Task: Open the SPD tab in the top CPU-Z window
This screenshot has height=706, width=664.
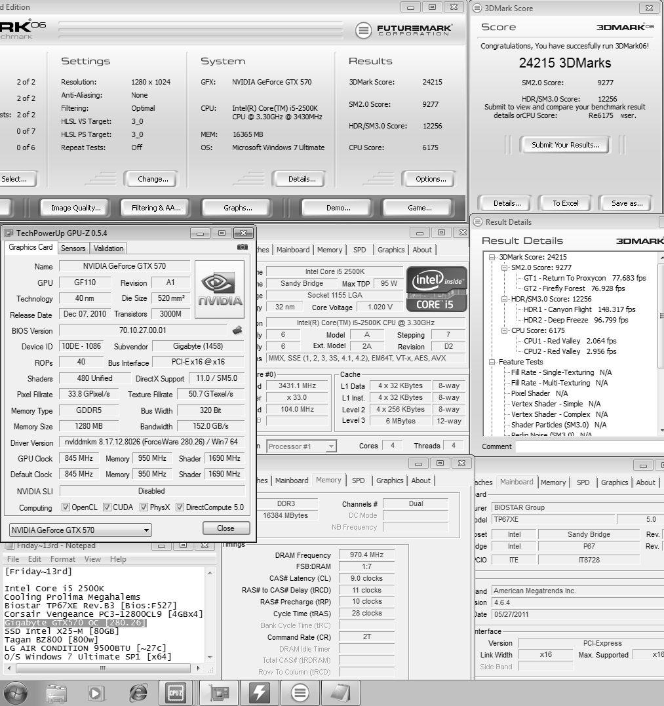Action: (x=360, y=250)
